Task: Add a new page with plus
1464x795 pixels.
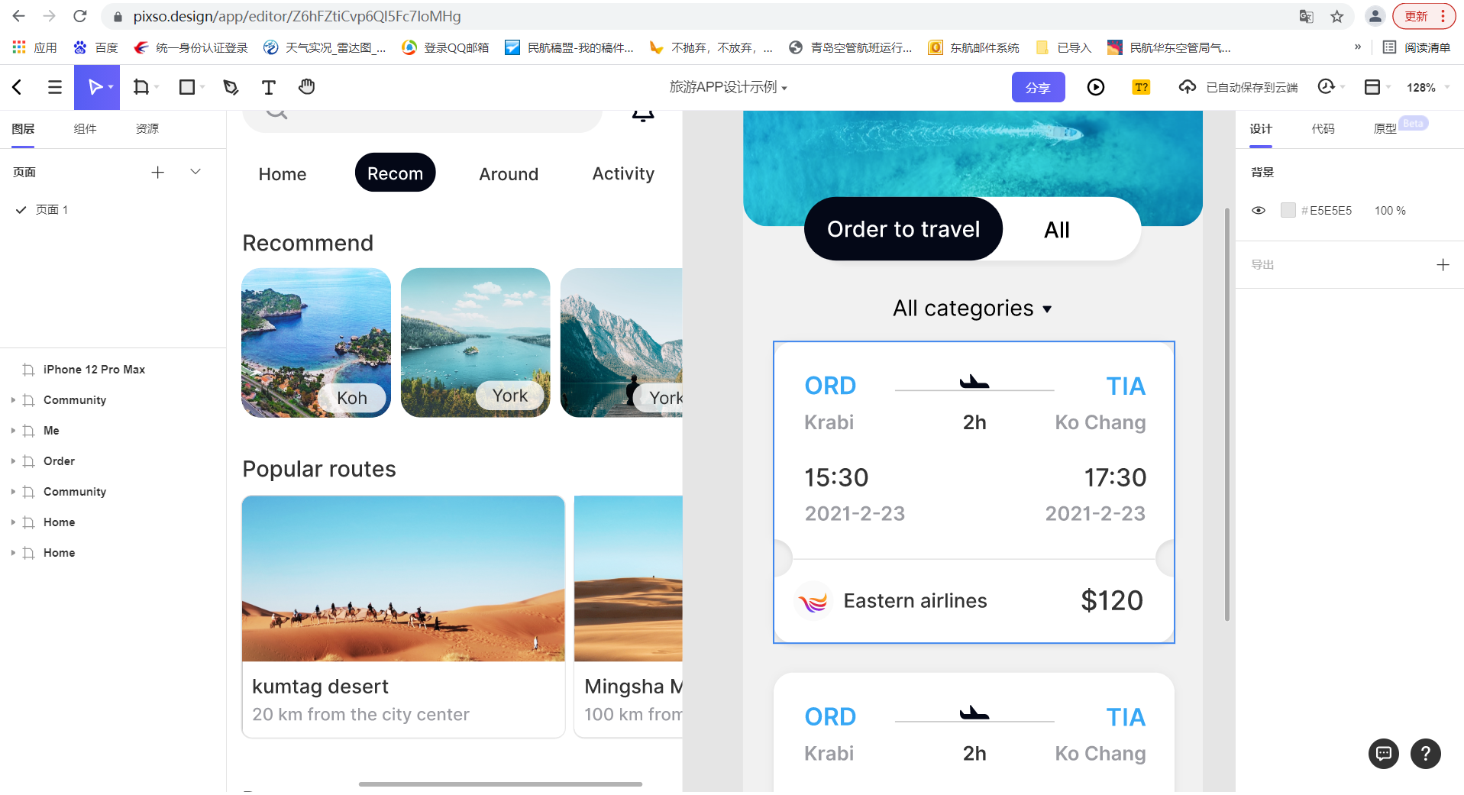Action: [x=157, y=172]
